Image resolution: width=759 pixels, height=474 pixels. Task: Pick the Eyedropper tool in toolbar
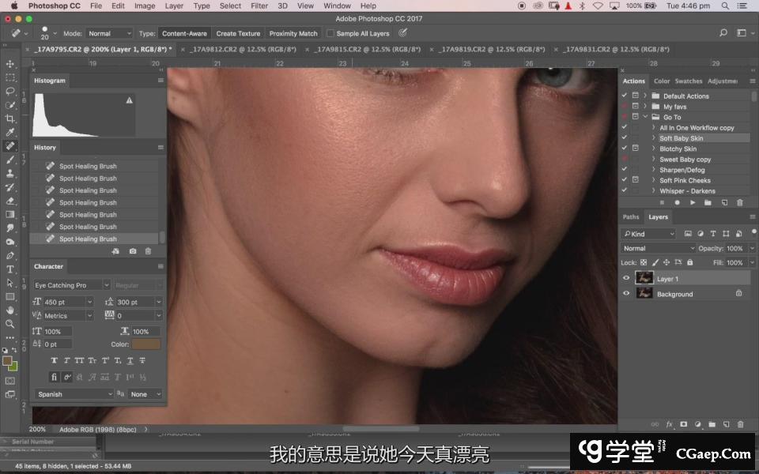coord(10,132)
